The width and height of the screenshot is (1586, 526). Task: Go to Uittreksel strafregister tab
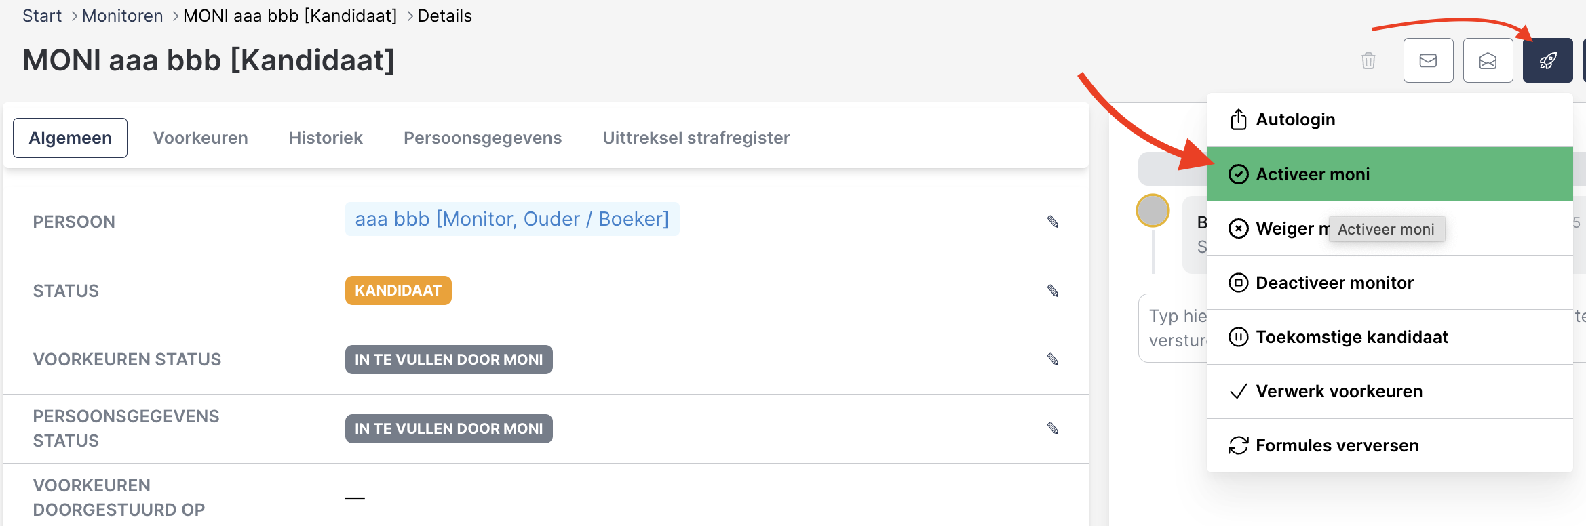point(695,138)
